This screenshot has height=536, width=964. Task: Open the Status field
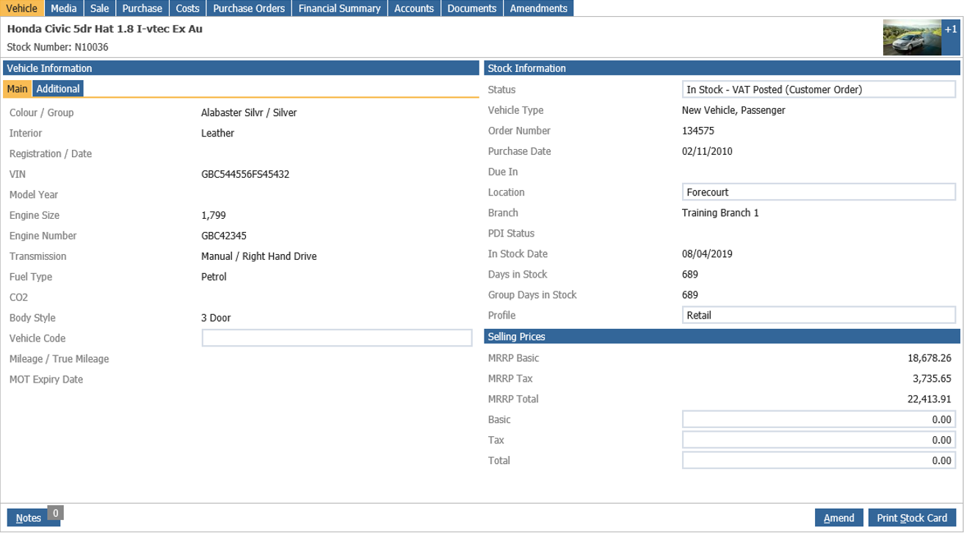point(819,90)
